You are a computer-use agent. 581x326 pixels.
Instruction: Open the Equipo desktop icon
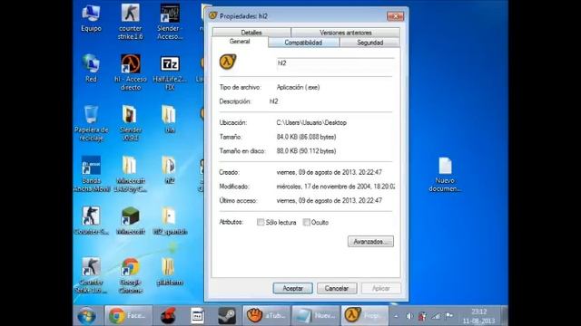(91, 18)
